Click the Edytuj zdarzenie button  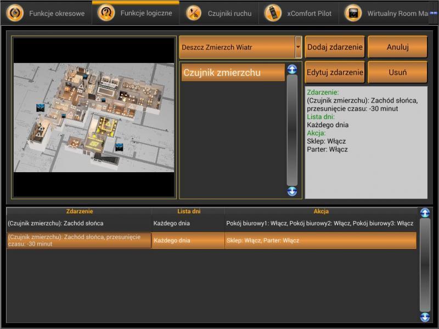coord(335,72)
